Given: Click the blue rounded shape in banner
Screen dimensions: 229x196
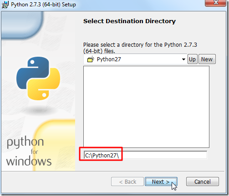Looking at the screenshot, I should coord(22,25).
